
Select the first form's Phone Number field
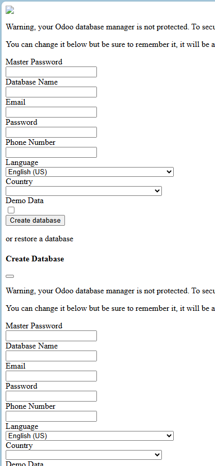tap(51, 152)
